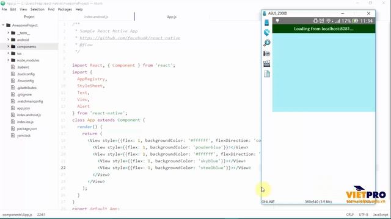The image size is (391, 219).
Task: Click the ASUS_Z00BD window title phone icon
Action: [265, 13]
